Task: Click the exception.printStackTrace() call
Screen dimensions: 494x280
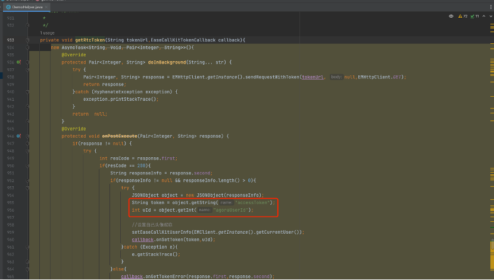Action: pos(121,99)
